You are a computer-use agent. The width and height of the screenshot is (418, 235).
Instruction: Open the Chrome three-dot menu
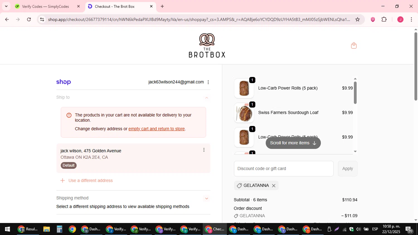click(x=411, y=20)
